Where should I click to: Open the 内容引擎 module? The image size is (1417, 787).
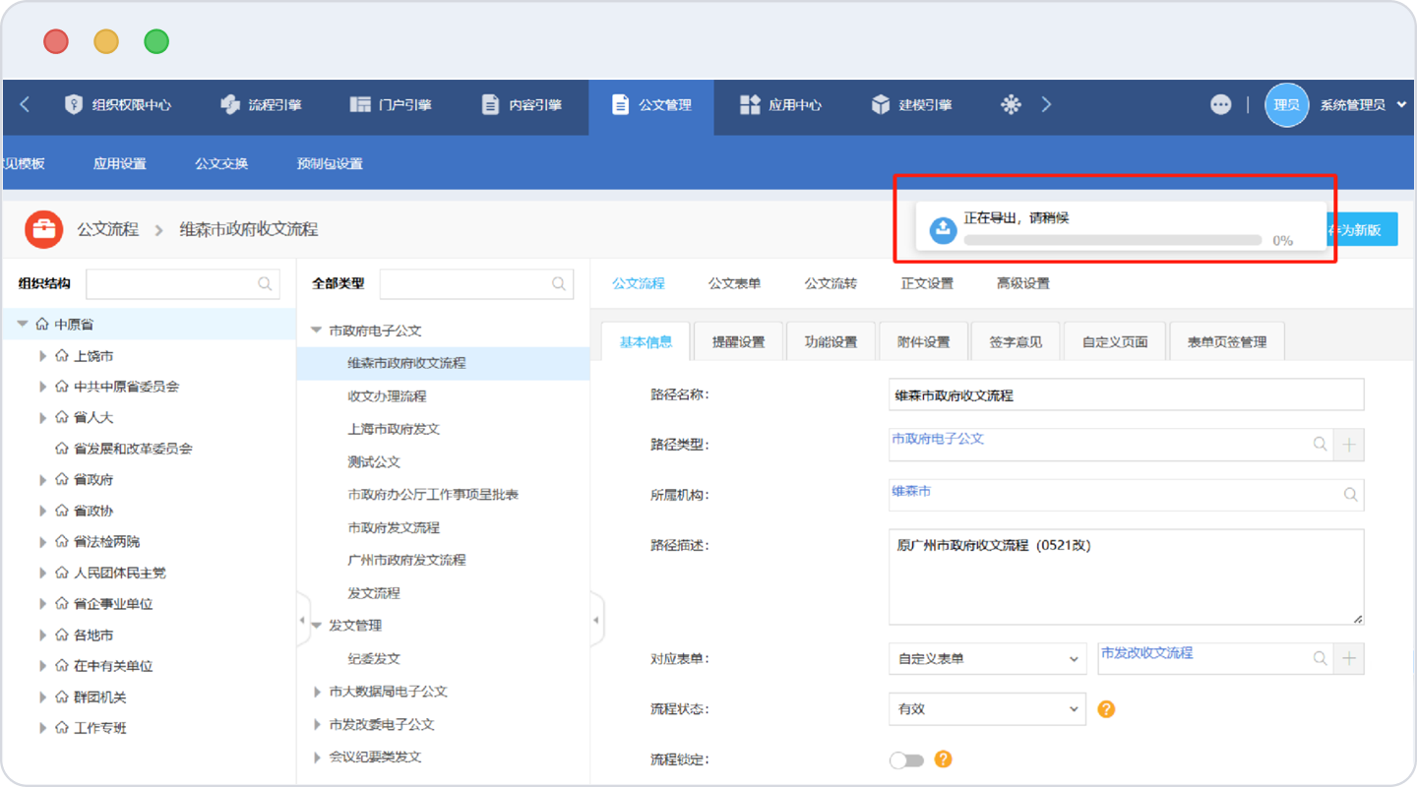click(522, 104)
